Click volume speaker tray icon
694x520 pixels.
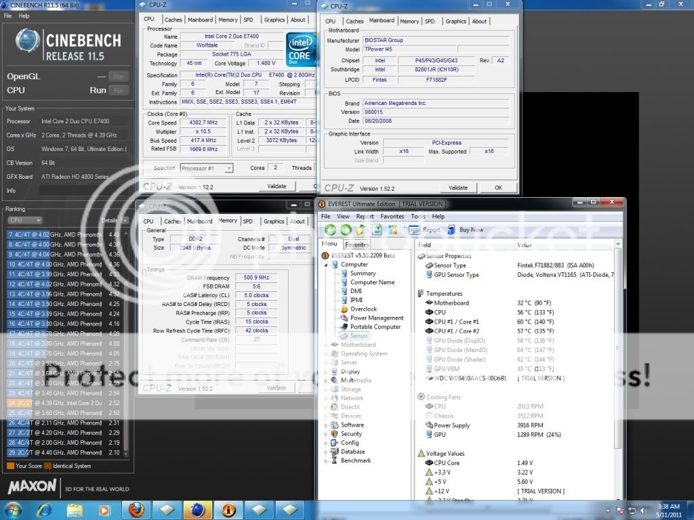(643, 511)
